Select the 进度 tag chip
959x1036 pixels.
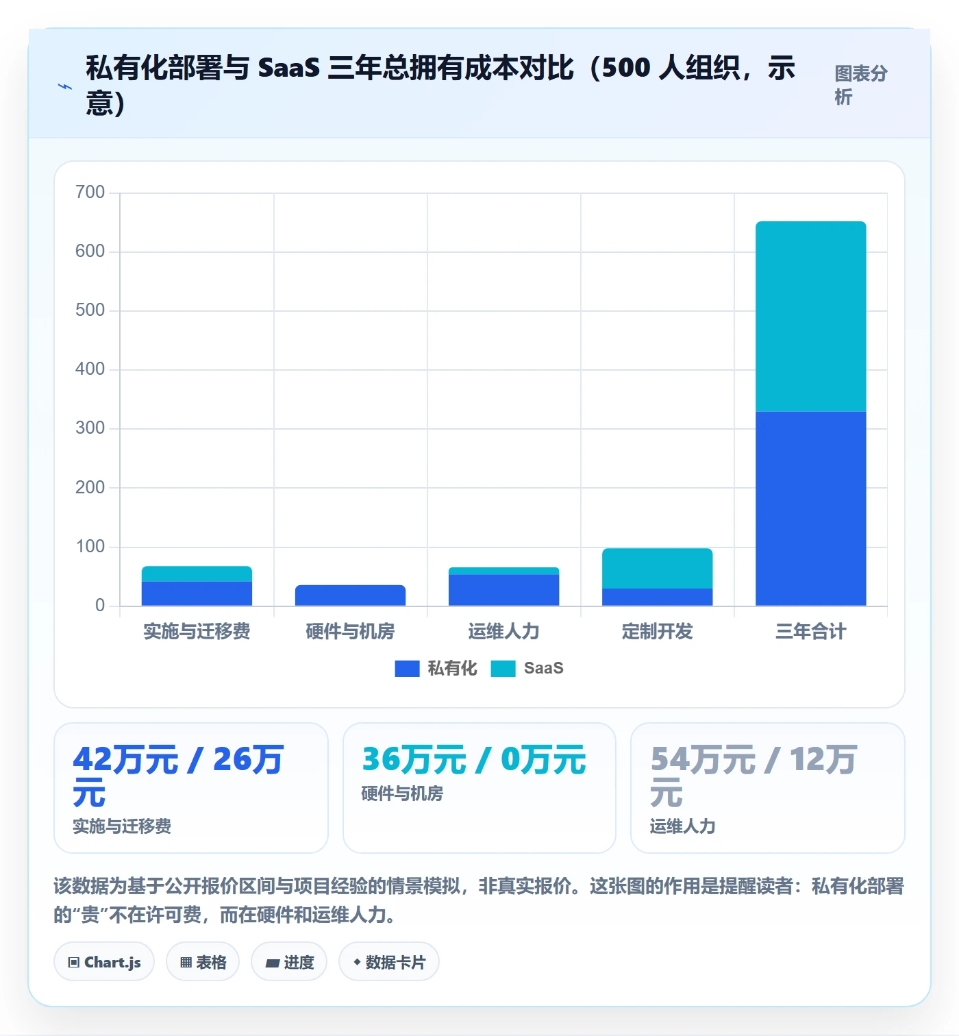tap(289, 962)
